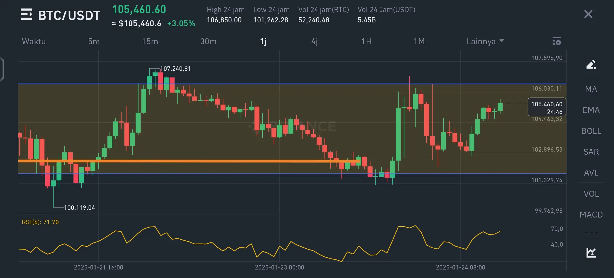
Task: Toggle the EMA indicator
Action: (591, 110)
